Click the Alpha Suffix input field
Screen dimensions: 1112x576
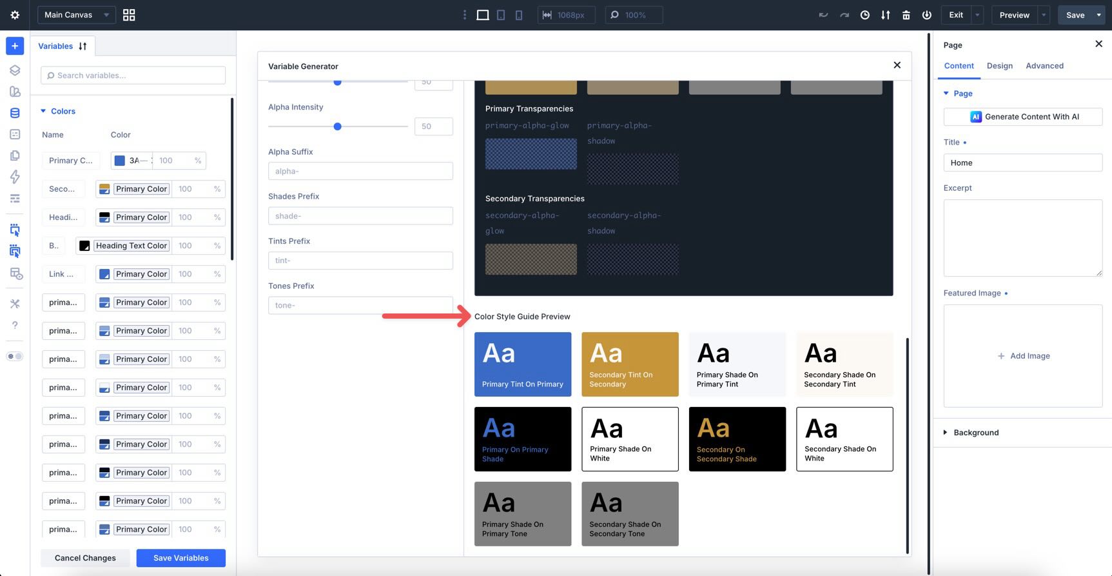[360, 171]
